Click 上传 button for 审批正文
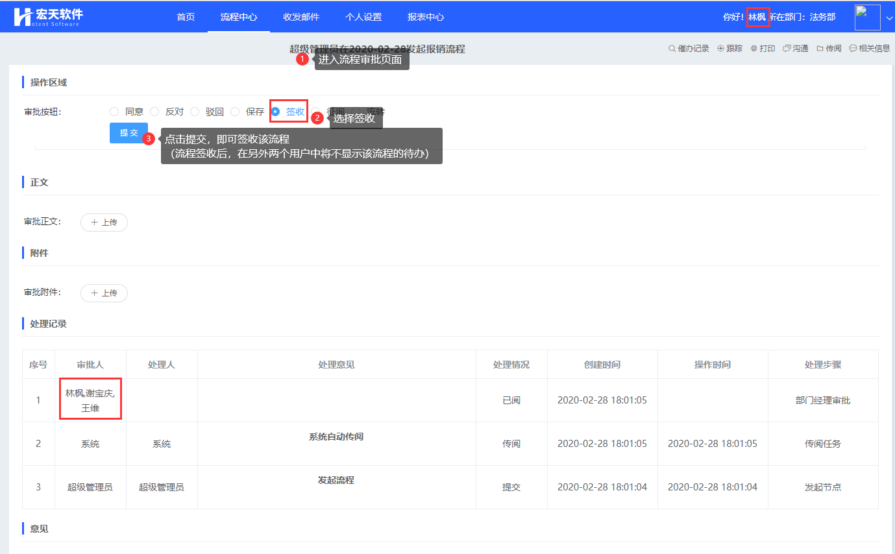 104,223
